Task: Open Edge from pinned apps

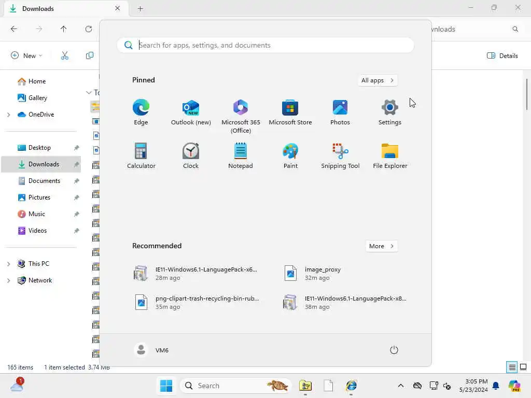Action: (x=141, y=112)
